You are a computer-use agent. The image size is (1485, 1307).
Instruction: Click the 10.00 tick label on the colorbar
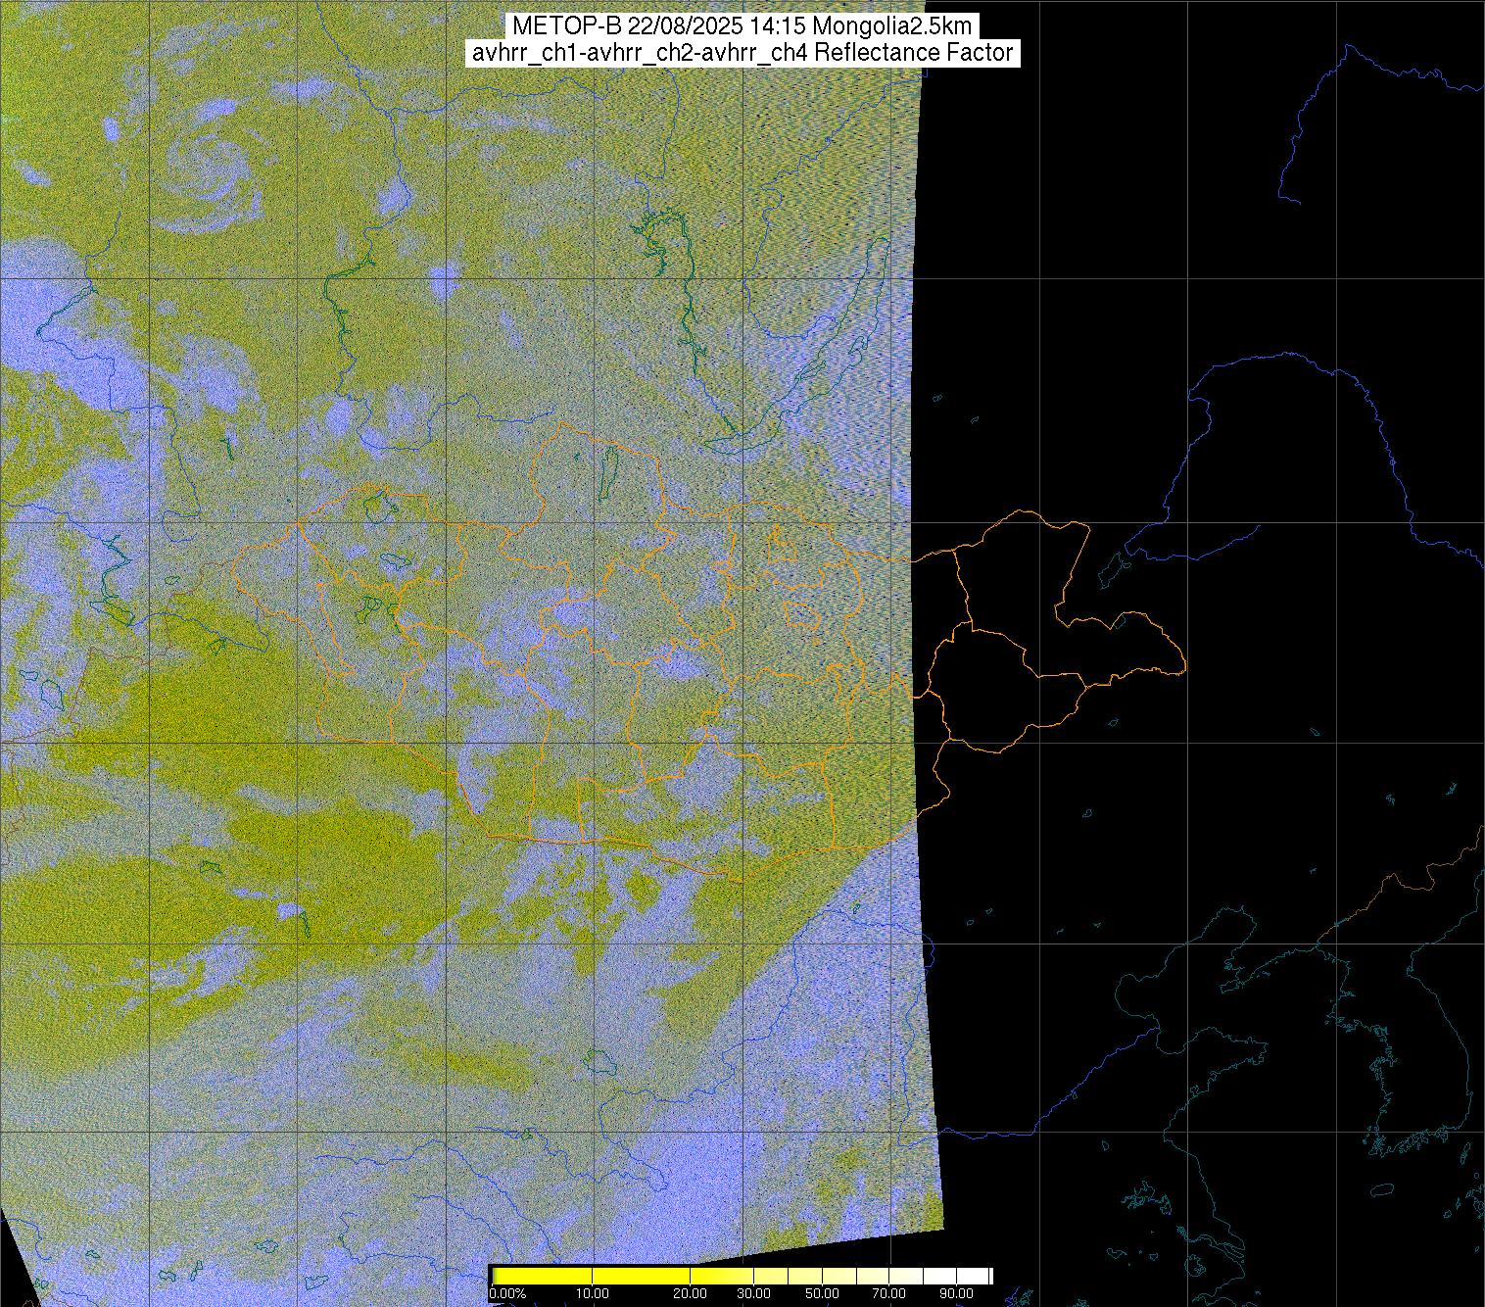[593, 1294]
